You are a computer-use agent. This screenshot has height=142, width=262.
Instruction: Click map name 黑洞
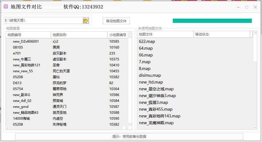point(56,47)
